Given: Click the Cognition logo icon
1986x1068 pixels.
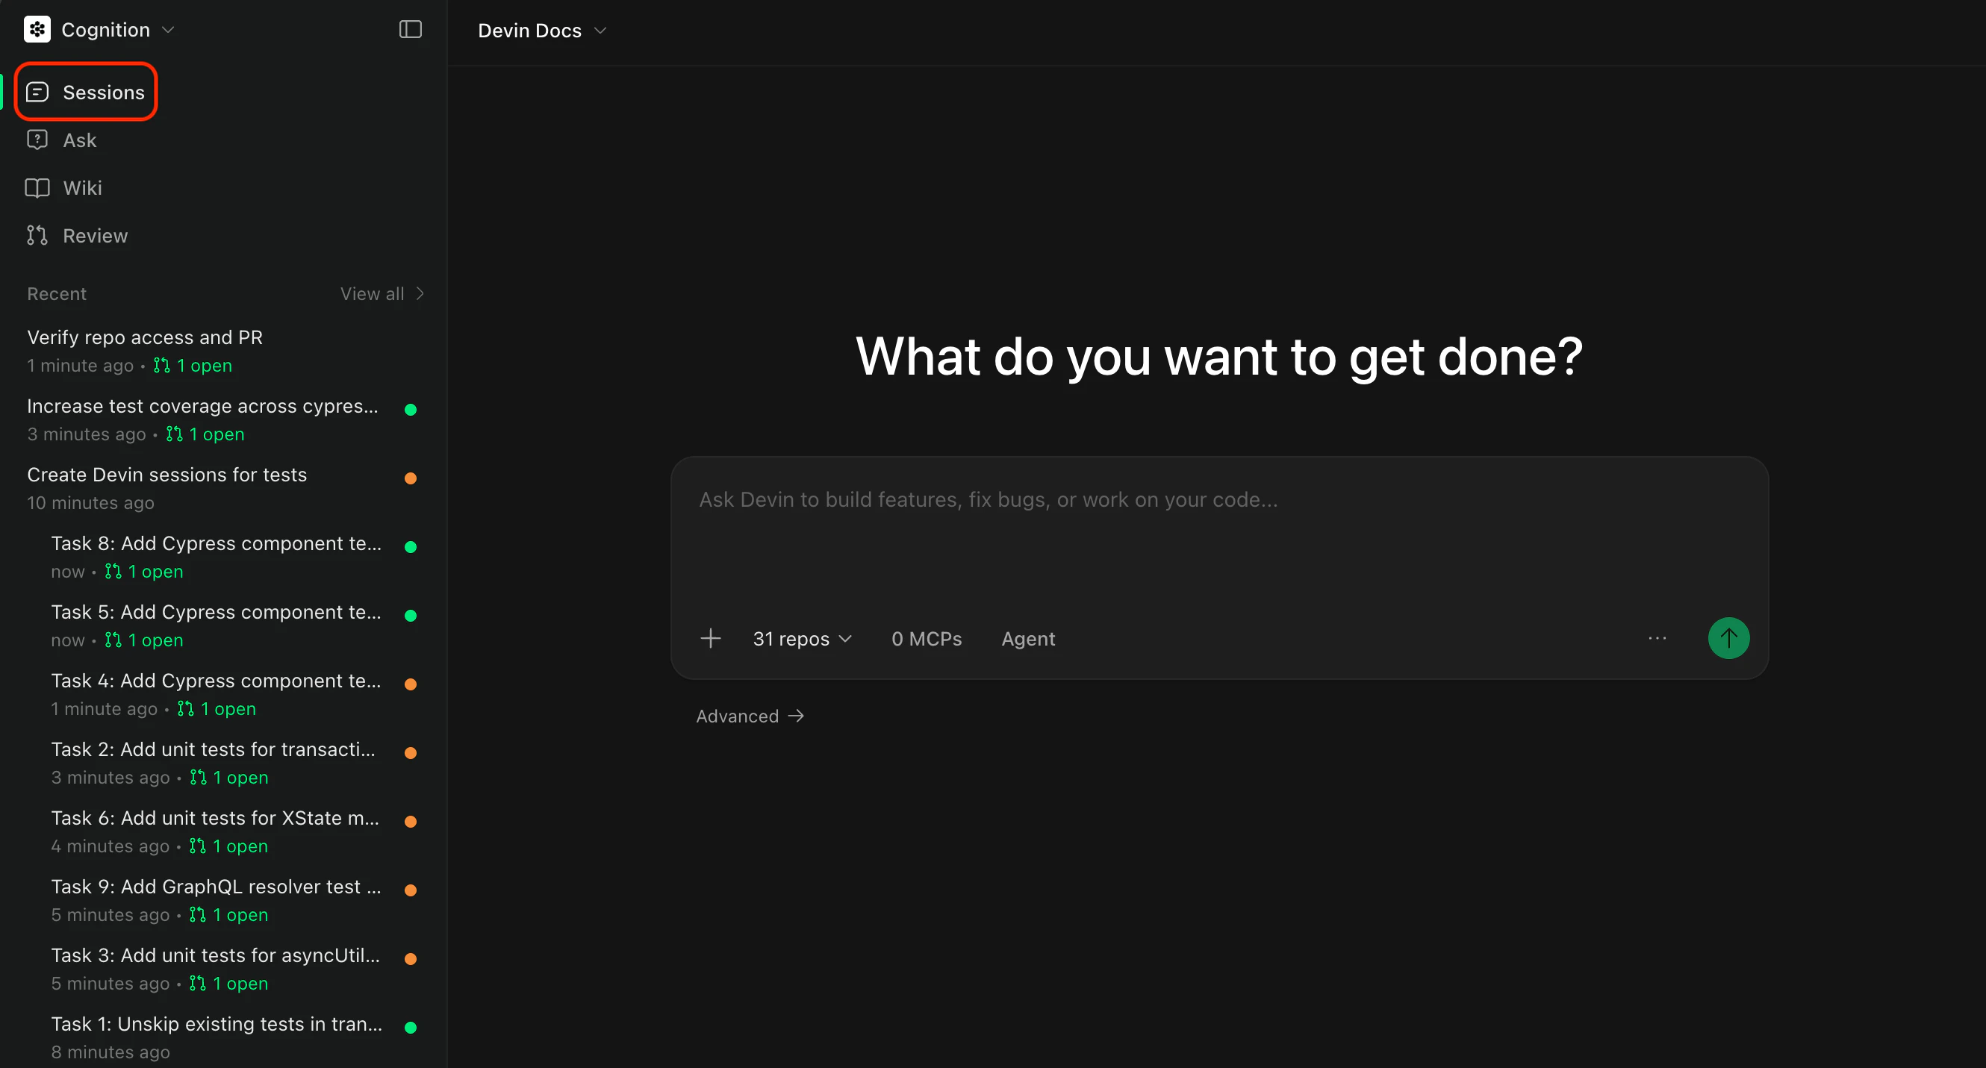Looking at the screenshot, I should coord(37,29).
